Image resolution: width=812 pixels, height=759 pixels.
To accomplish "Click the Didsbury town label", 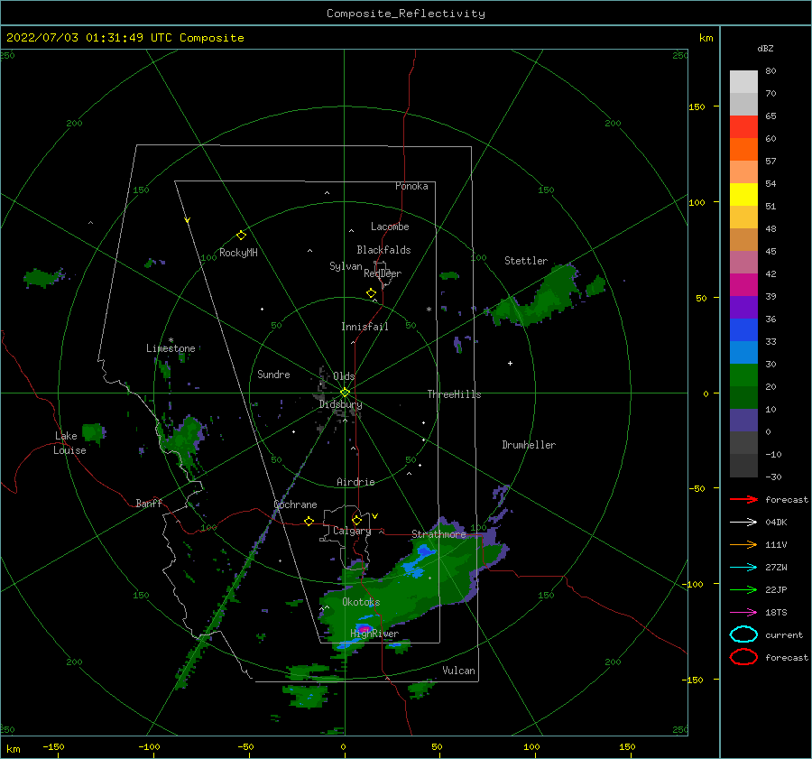I will pos(341,404).
